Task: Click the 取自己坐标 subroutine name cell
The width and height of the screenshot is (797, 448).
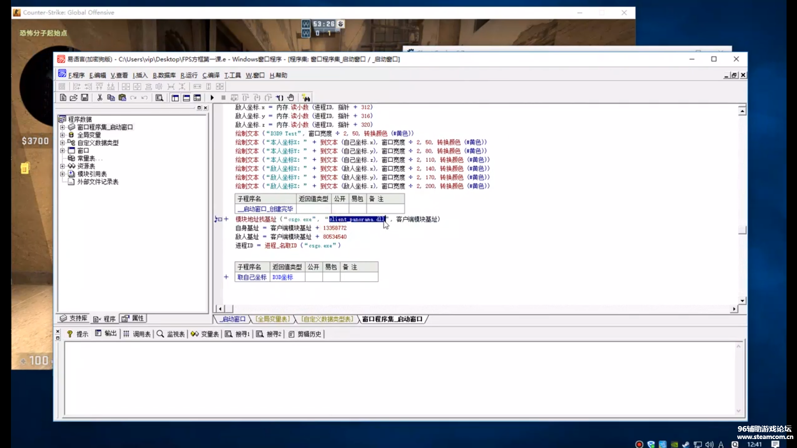Action: coord(252,277)
